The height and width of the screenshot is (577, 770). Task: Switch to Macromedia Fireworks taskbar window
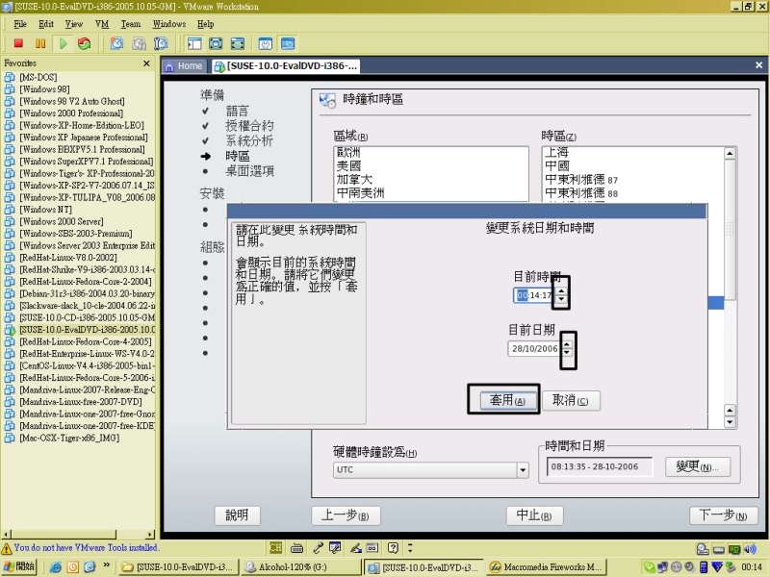pyautogui.click(x=547, y=567)
